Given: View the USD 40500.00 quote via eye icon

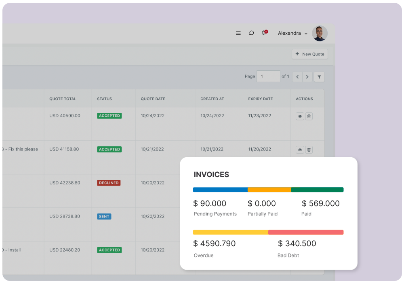Looking at the screenshot, I should pyautogui.click(x=300, y=116).
